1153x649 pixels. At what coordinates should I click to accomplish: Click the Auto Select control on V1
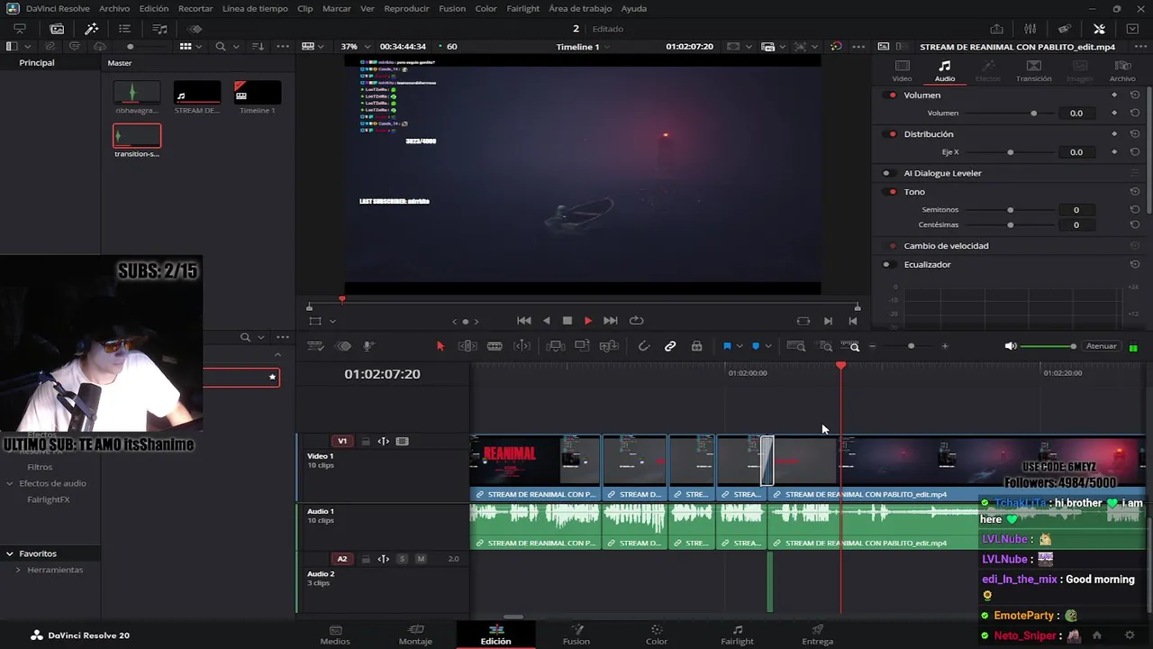[383, 442]
